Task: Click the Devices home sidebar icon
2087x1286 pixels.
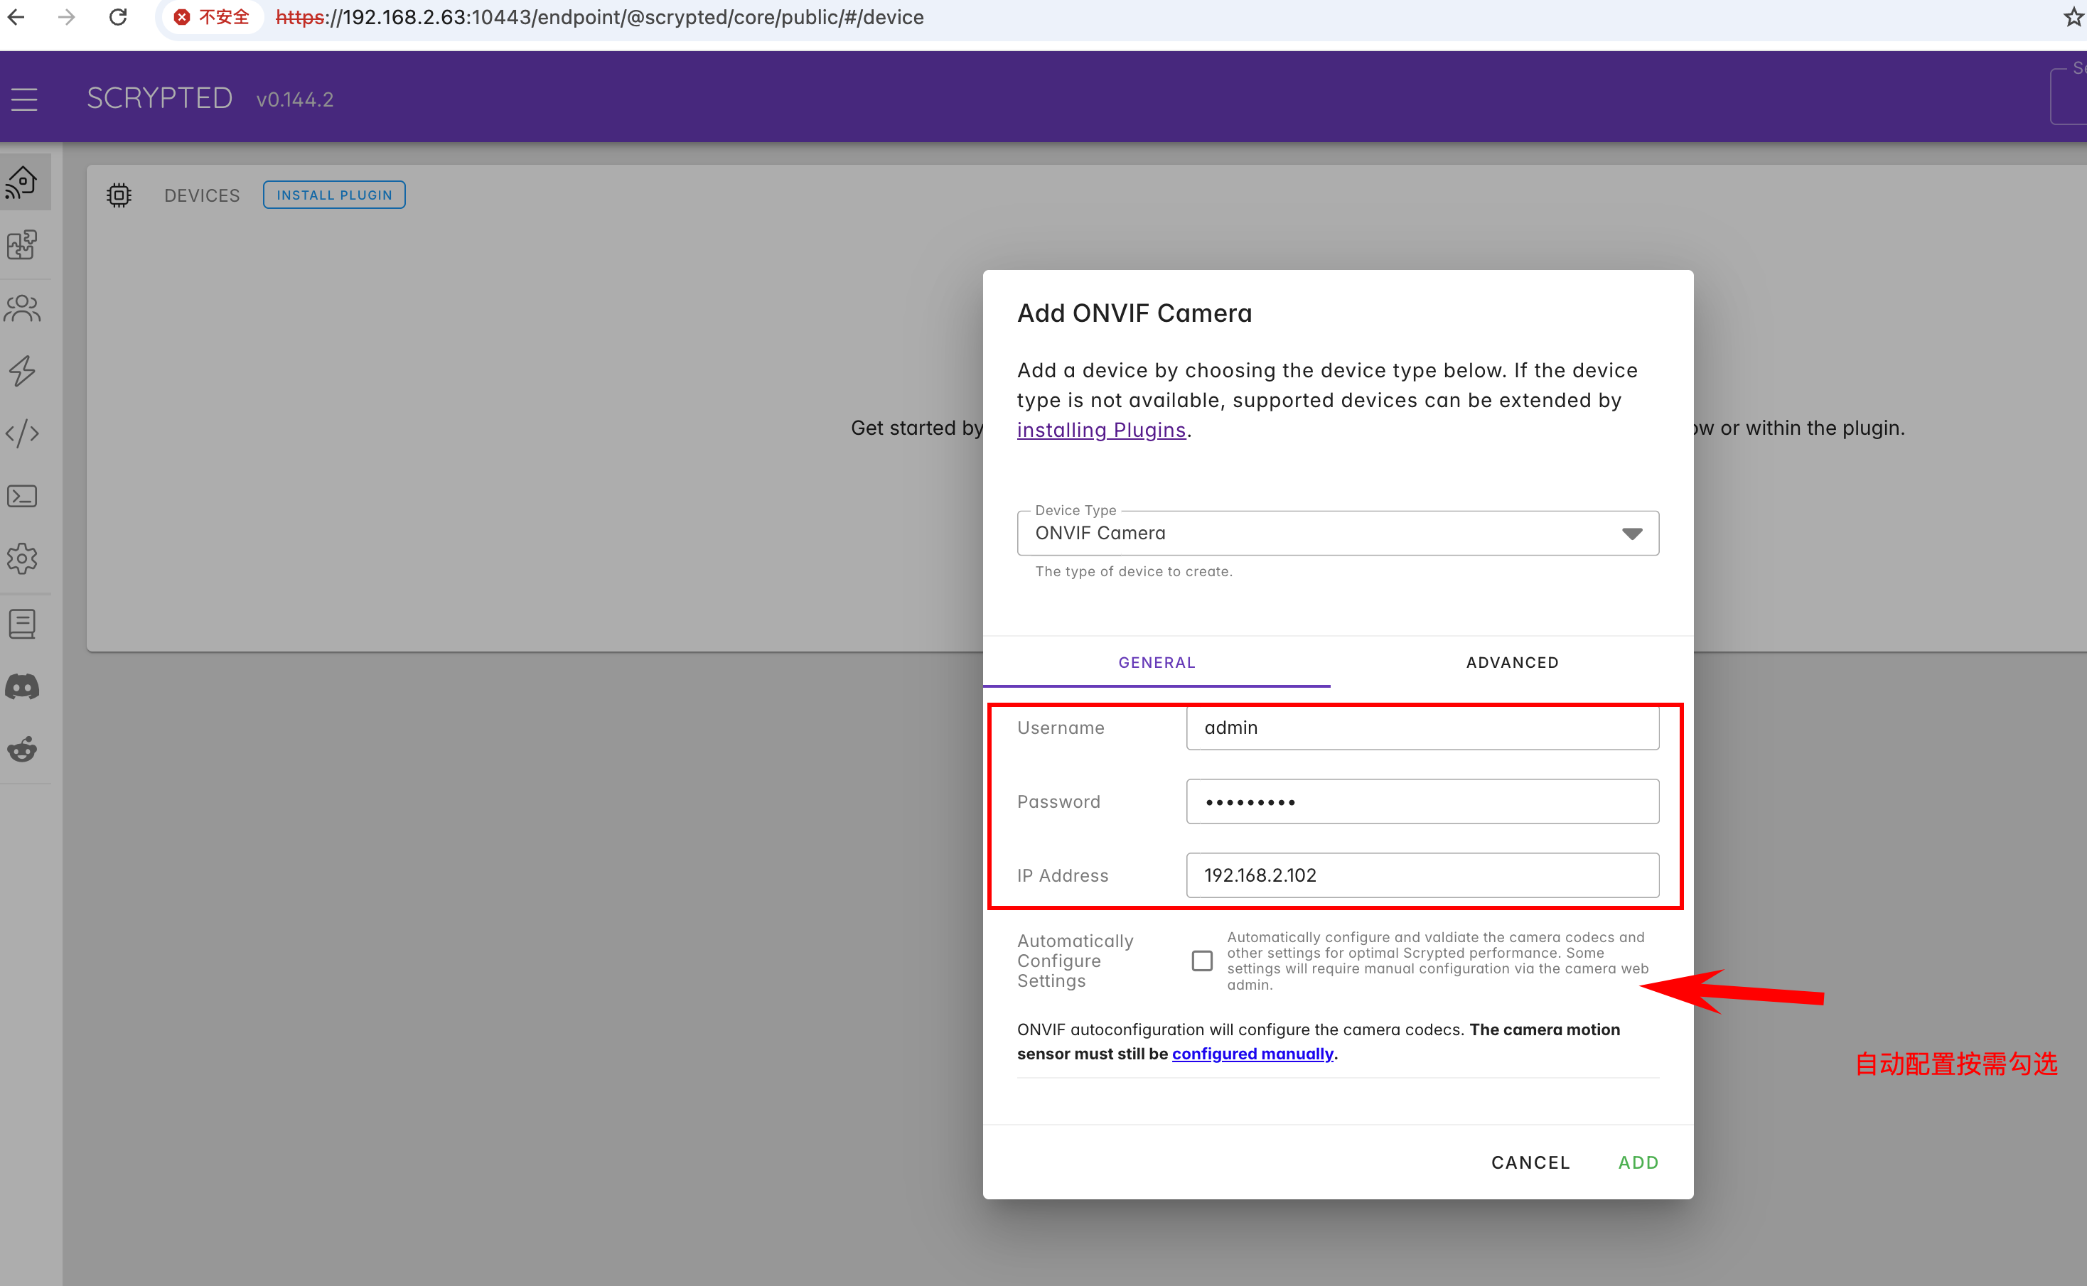Action: pyautogui.click(x=23, y=182)
